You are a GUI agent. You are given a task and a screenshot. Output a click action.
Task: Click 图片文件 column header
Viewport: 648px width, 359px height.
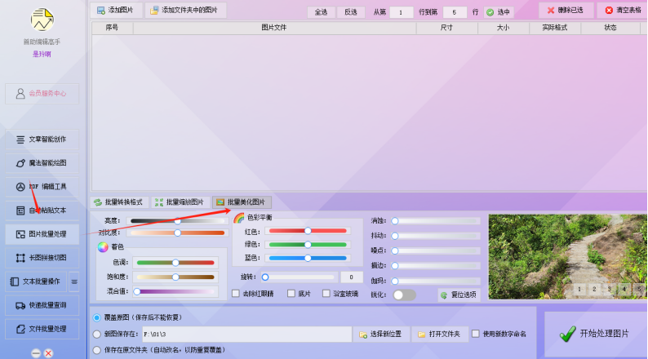pyautogui.click(x=274, y=28)
